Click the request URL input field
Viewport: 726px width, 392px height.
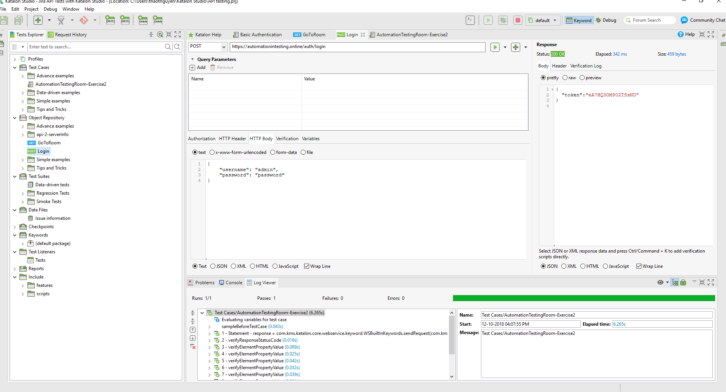(357, 47)
